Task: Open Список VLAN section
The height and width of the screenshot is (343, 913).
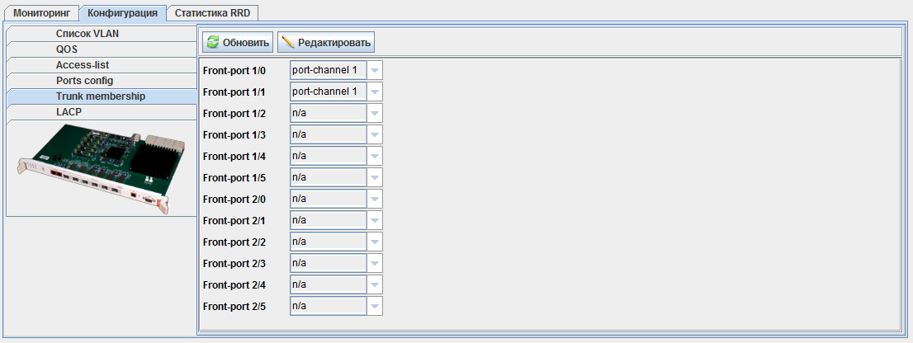Action: 88,34
